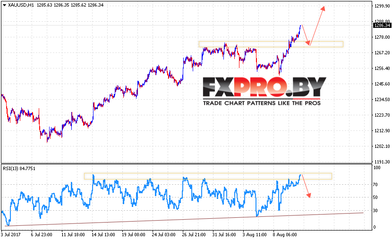Click the 1202.10 price axis label

[382, 146]
